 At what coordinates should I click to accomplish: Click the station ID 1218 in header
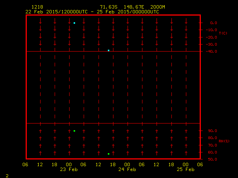[37, 7]
